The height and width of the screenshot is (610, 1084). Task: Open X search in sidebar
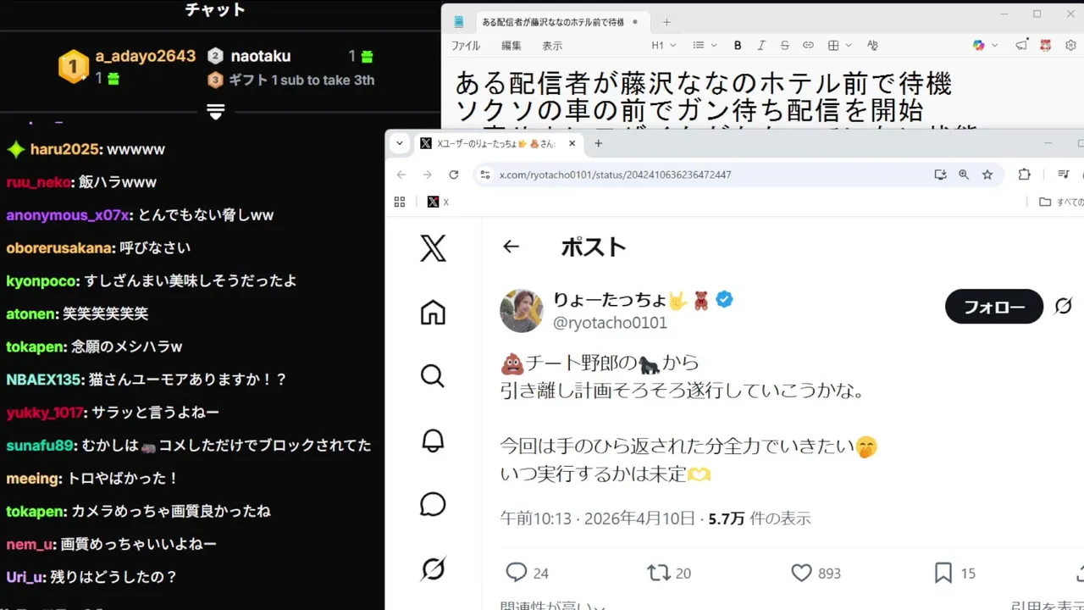[433, 376]
